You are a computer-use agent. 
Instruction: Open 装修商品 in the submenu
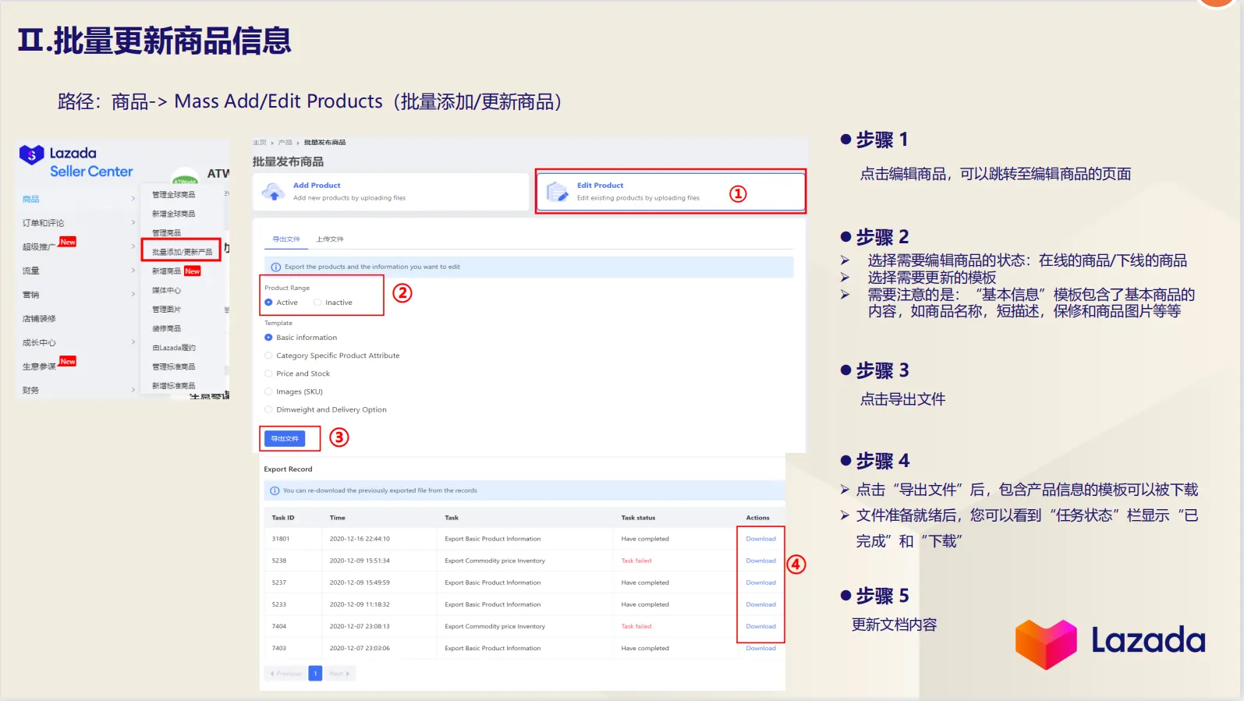166,328
